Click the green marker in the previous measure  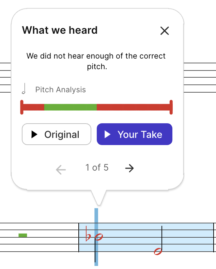(23, 235)
